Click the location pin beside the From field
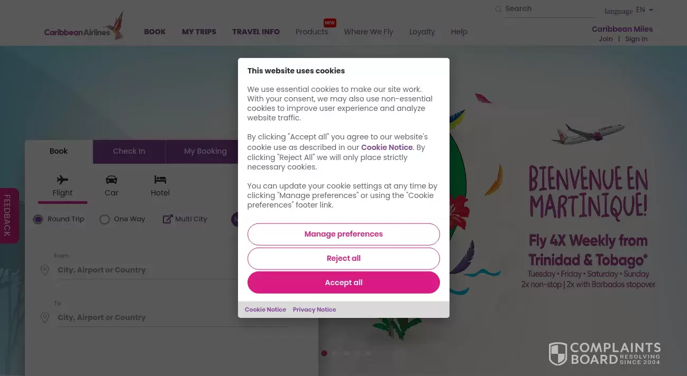Screen dimensions: 687x376 [x=45, y=270]
